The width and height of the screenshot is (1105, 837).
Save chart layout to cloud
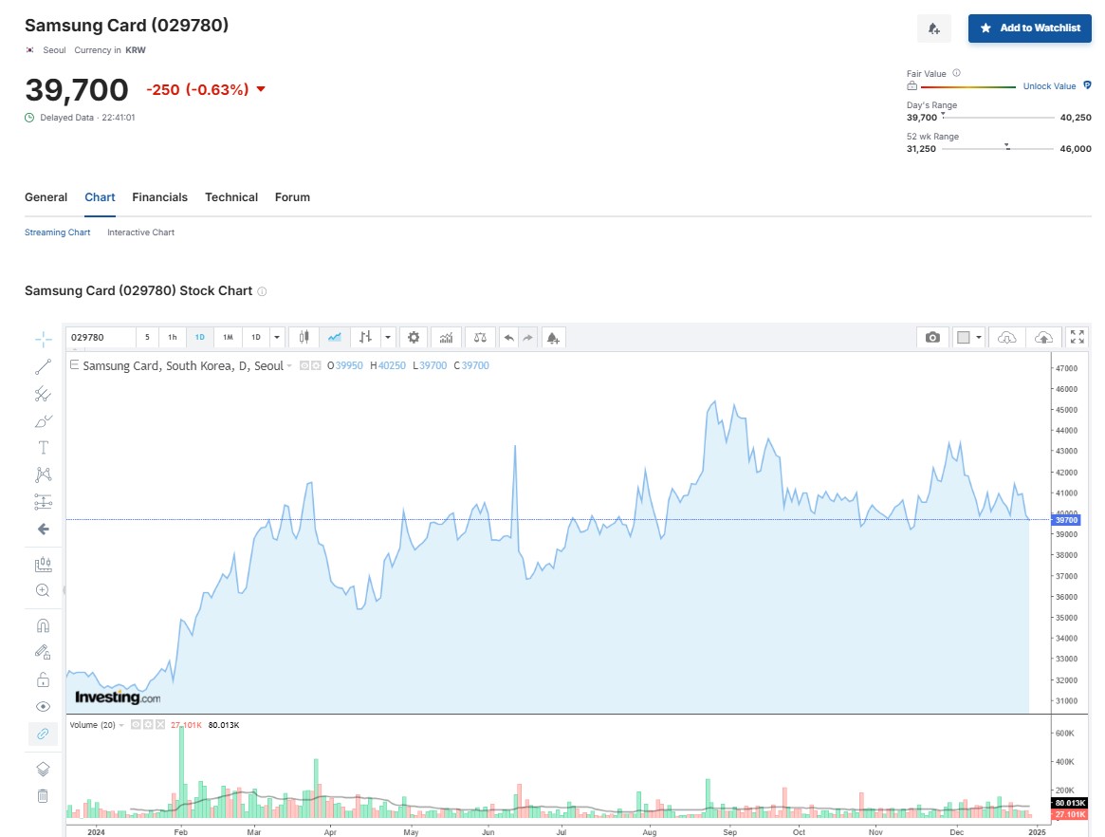click(x=1043, y=337)
